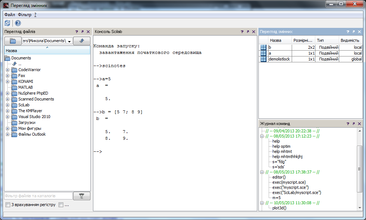Close the file browser panel

(88, 32)
